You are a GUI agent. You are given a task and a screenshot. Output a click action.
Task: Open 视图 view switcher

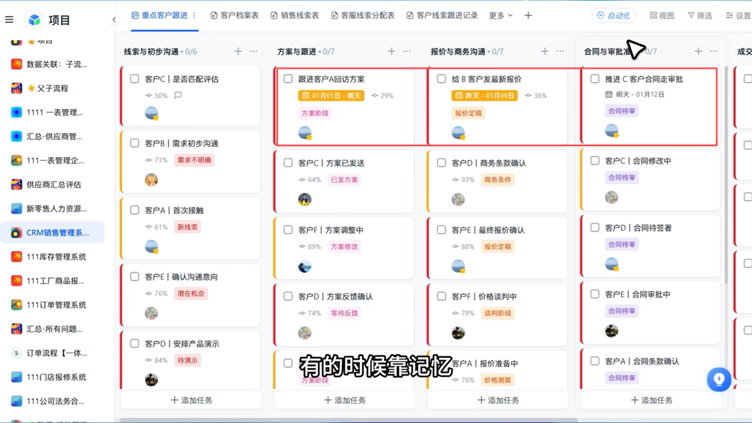pyautogui.click(x=662, y=16)
